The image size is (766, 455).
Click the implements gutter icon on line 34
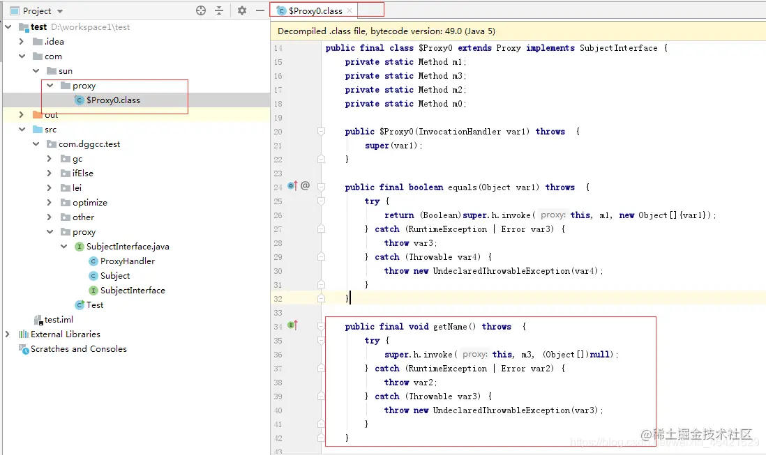(292, 325)
